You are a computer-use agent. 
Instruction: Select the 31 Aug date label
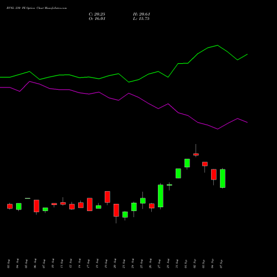177,264
